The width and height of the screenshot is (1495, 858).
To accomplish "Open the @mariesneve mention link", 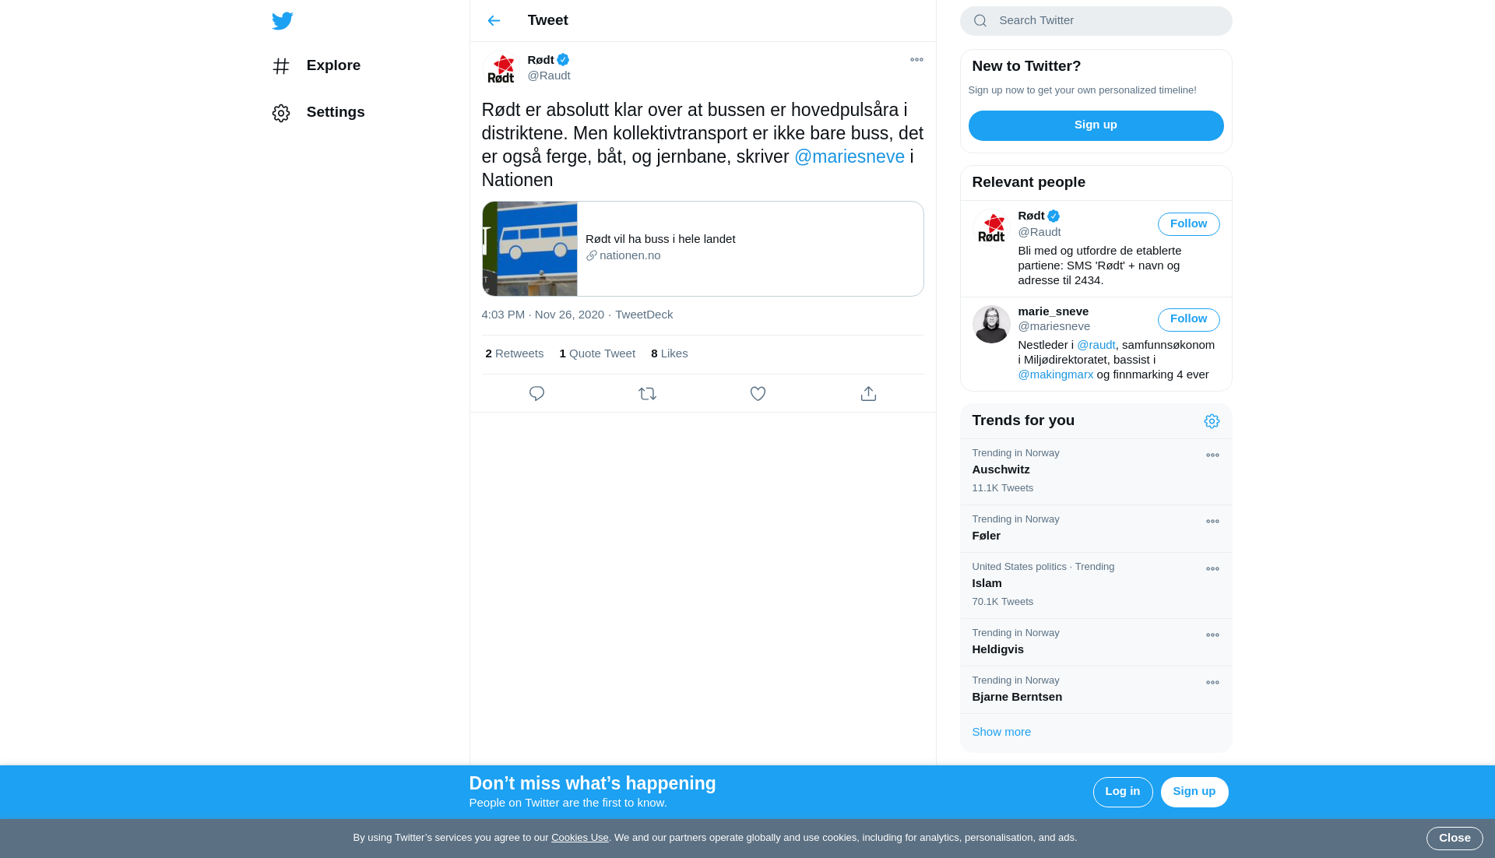I will (x=850, y=156).
